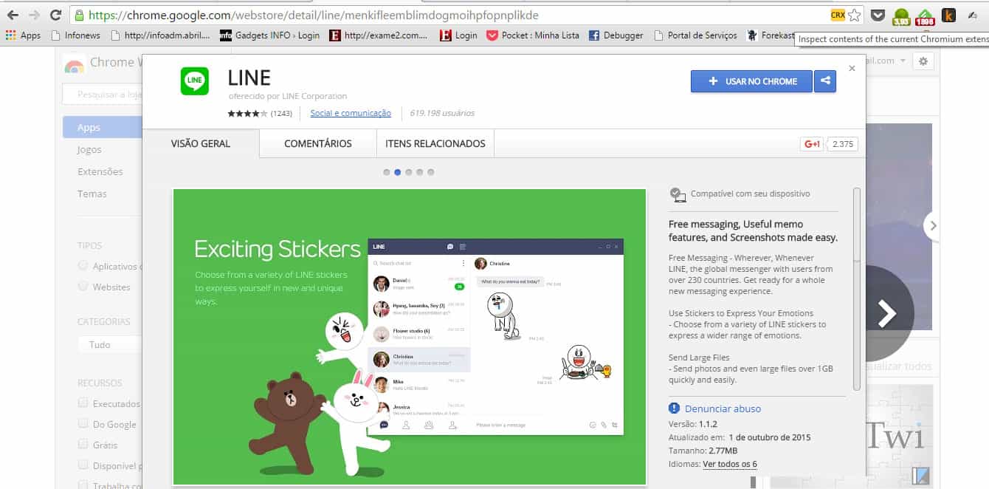
Task: Click the Exciting Stickers screenshot image
Action: (410, 337)
